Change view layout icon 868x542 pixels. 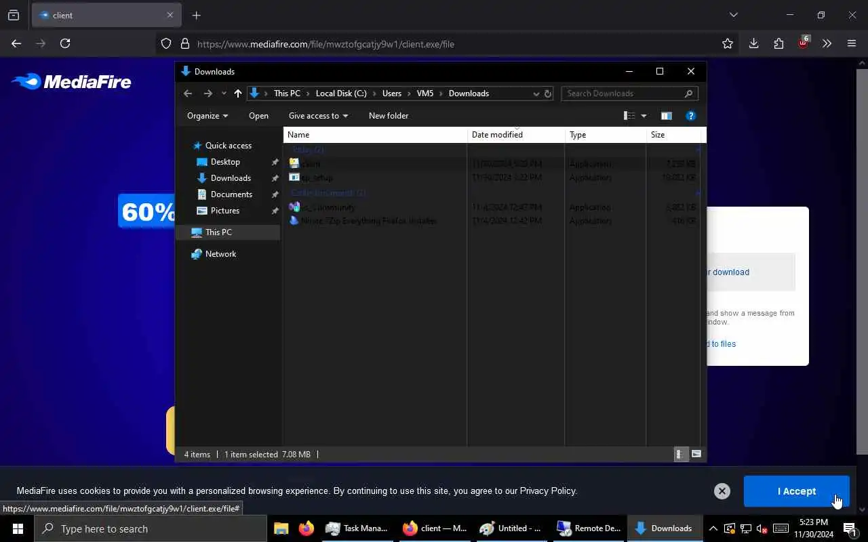tap(629, 116)
